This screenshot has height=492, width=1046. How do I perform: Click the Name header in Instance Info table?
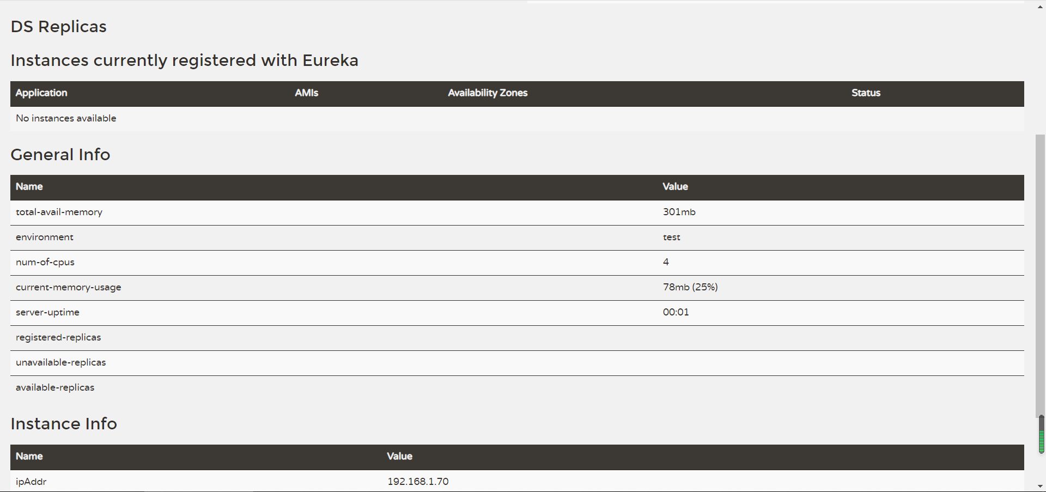(x=29, y=457)
